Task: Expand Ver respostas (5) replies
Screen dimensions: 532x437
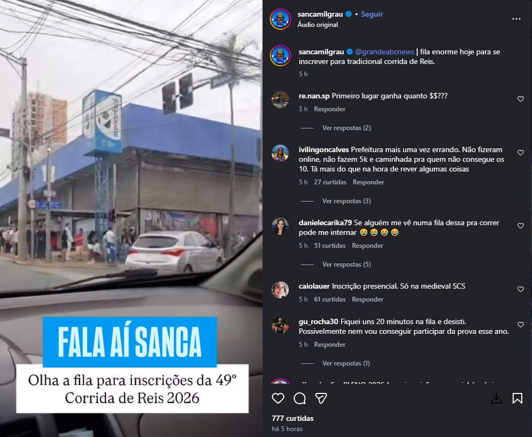Action: (346, 264)
